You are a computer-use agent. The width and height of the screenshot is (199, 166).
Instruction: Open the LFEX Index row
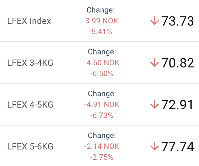tap(100, 21)
